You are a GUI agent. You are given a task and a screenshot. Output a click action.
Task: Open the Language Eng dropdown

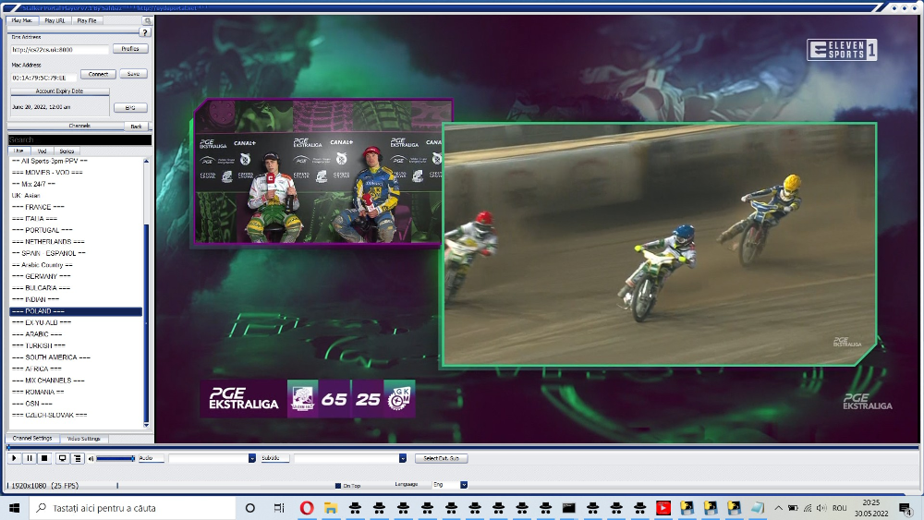point(464,485)
